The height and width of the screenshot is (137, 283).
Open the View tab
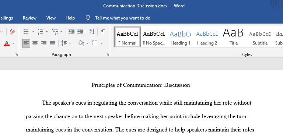(x=51, y=18)
